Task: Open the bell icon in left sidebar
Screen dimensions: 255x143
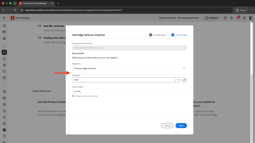Action: click(4, 59)
